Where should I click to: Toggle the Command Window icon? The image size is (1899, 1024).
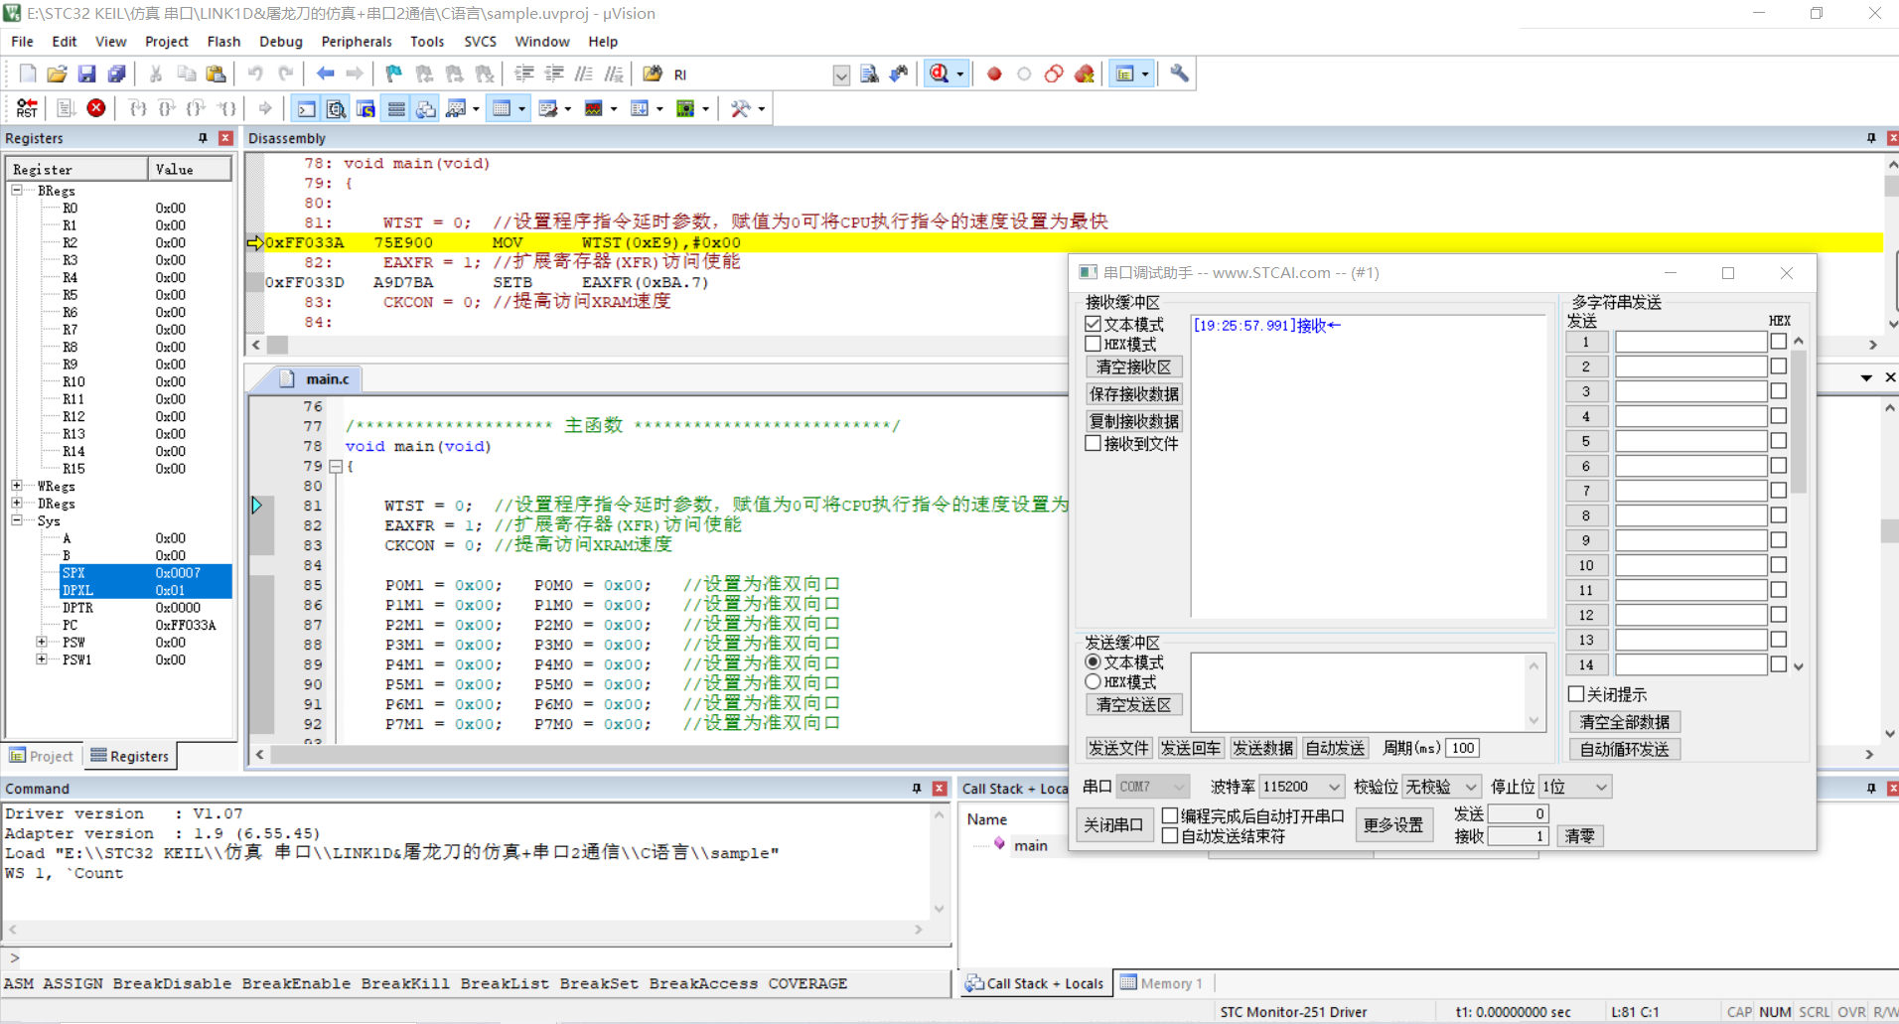tap(307, 108)
